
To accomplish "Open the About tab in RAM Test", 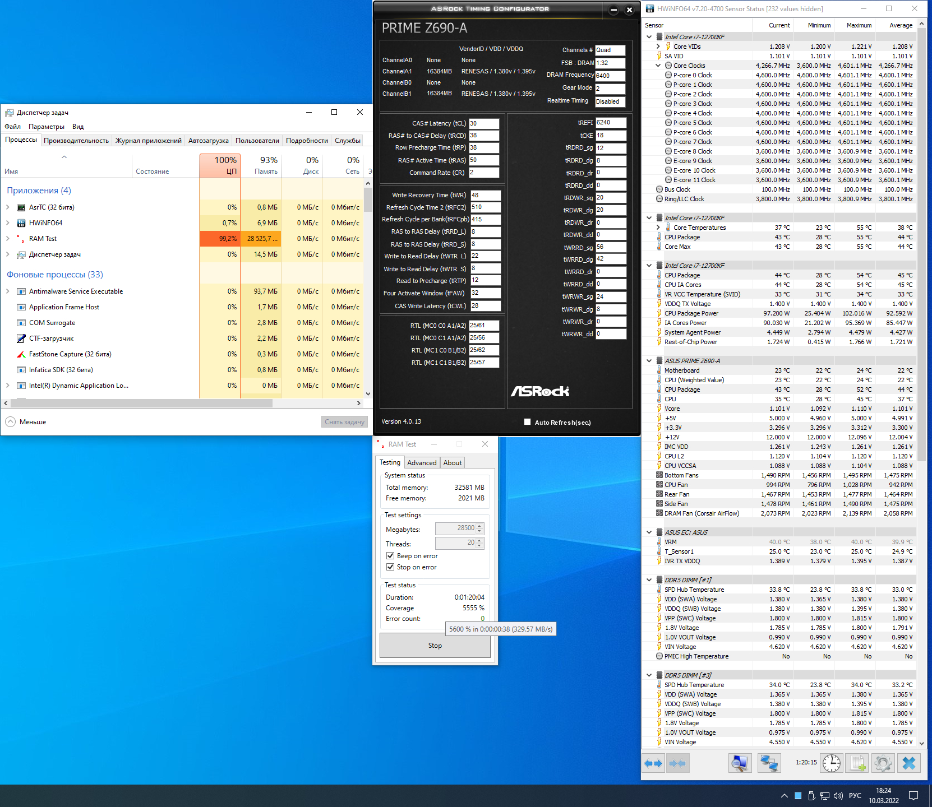I will point(453,463).
